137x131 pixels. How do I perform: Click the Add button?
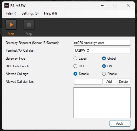tap(109, 82)
